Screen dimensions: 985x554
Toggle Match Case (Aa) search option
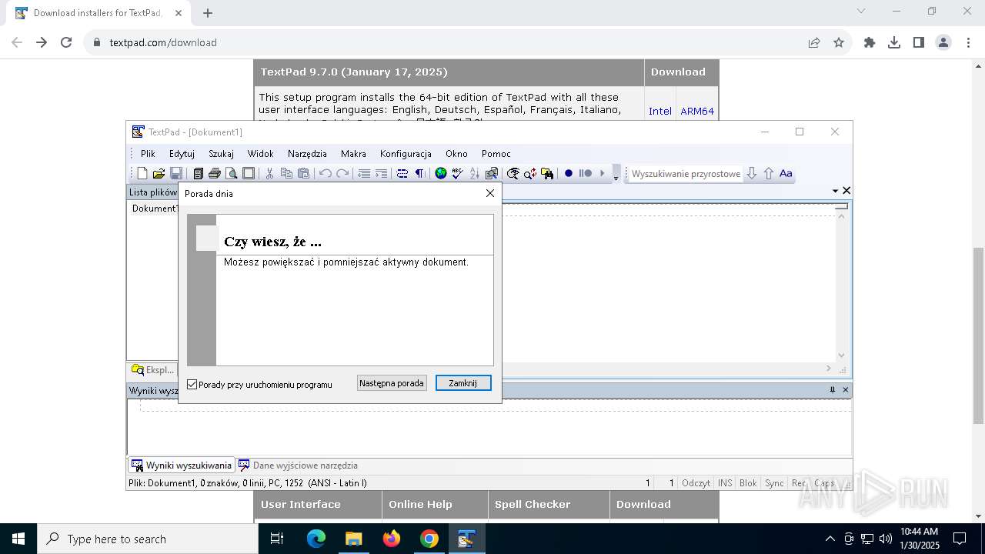[x=786, y=173]
